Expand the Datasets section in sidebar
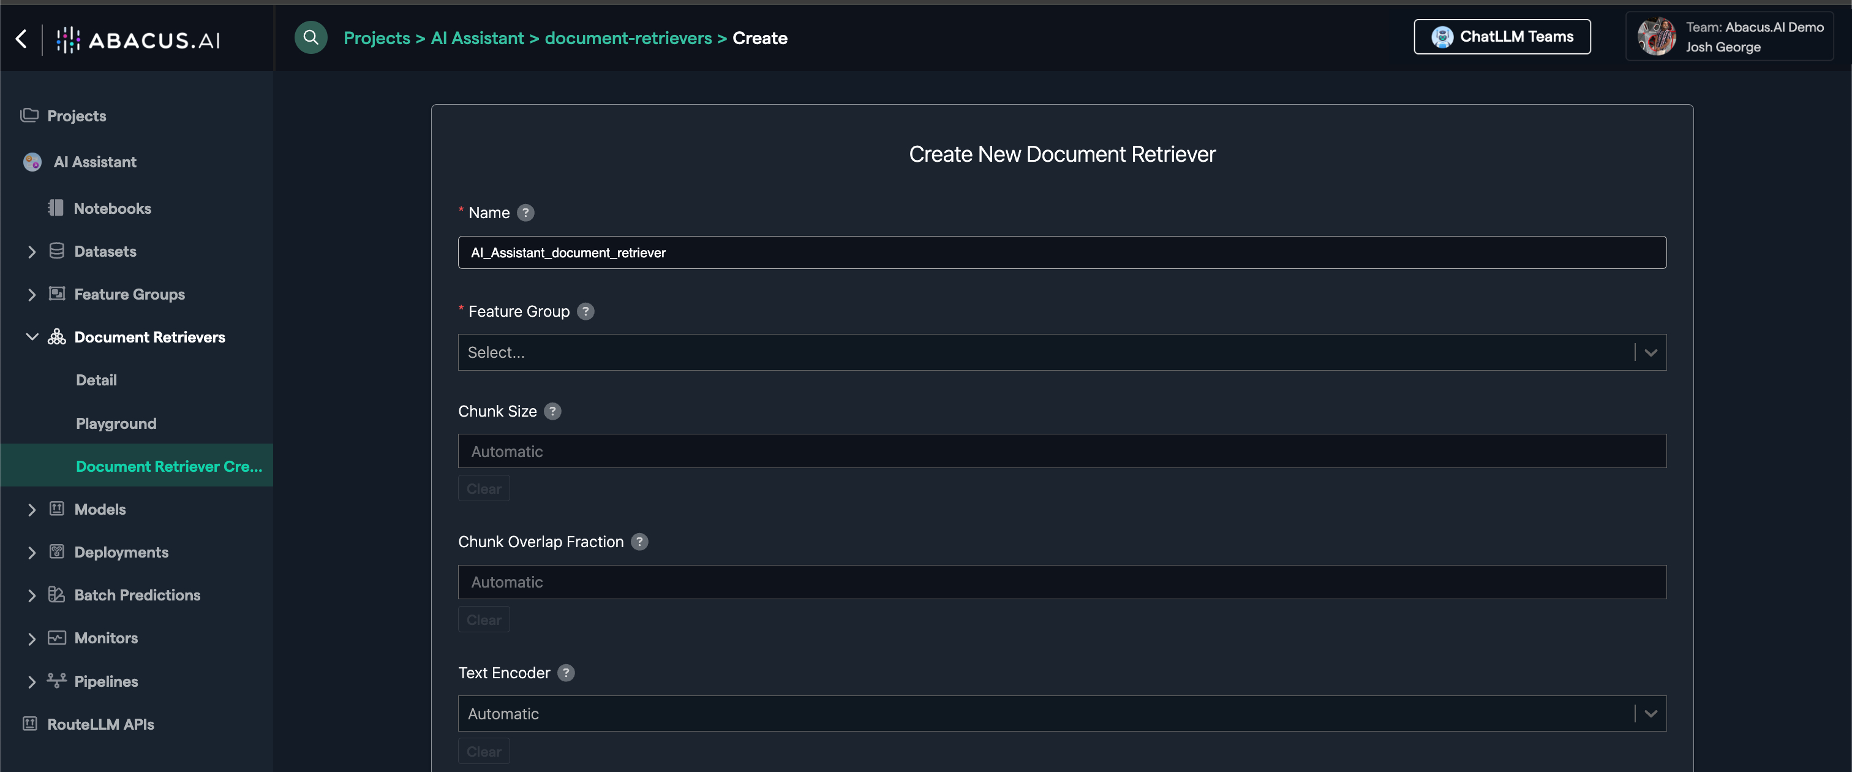1852x772 pixels. click(32, 252)
